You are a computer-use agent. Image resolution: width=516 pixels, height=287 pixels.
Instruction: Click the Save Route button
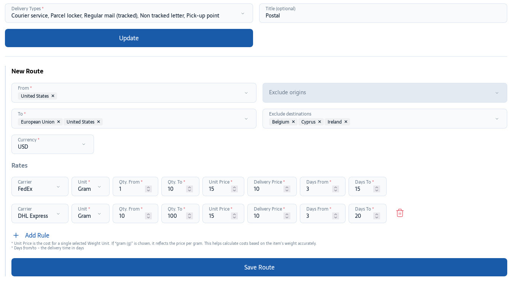pos(259,267)
